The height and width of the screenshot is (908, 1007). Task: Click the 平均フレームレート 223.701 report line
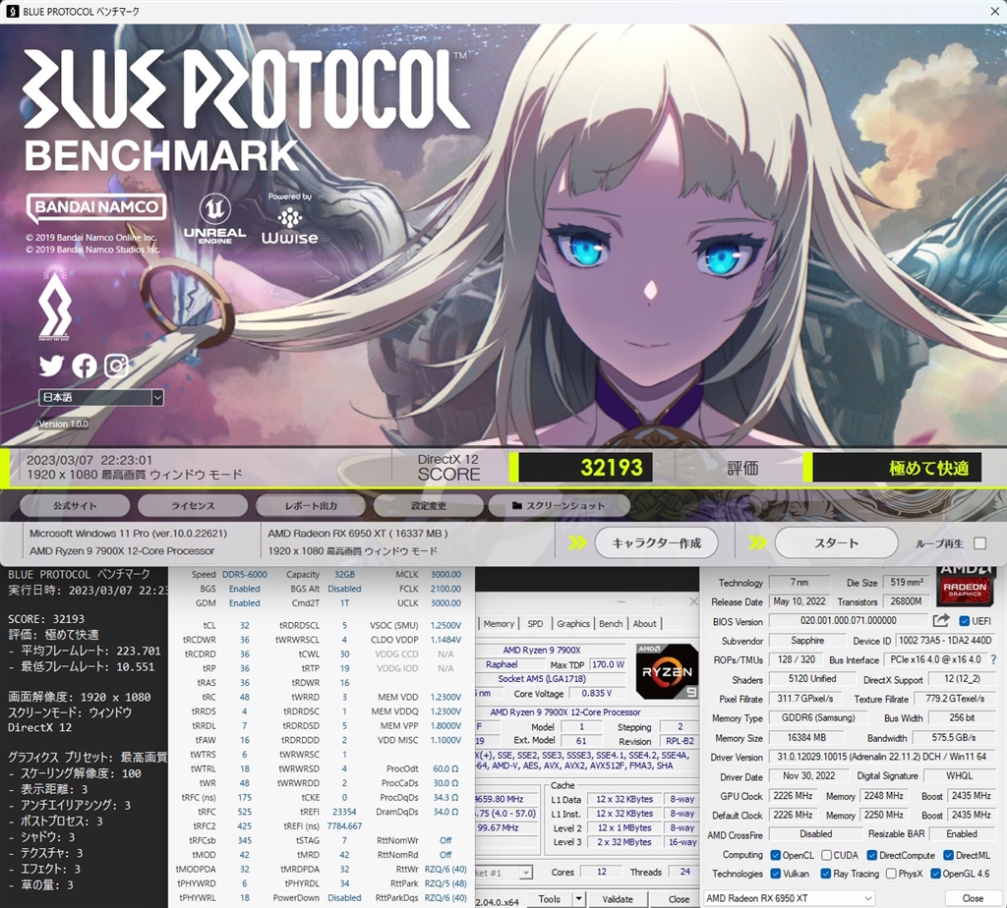coord(85,651)
